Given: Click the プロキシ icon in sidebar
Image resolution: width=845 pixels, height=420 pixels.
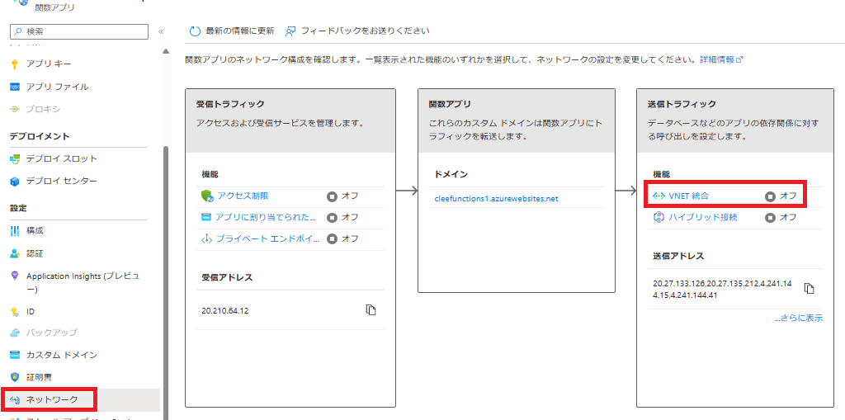Looking at the screenshot, I should click(15, 110).
